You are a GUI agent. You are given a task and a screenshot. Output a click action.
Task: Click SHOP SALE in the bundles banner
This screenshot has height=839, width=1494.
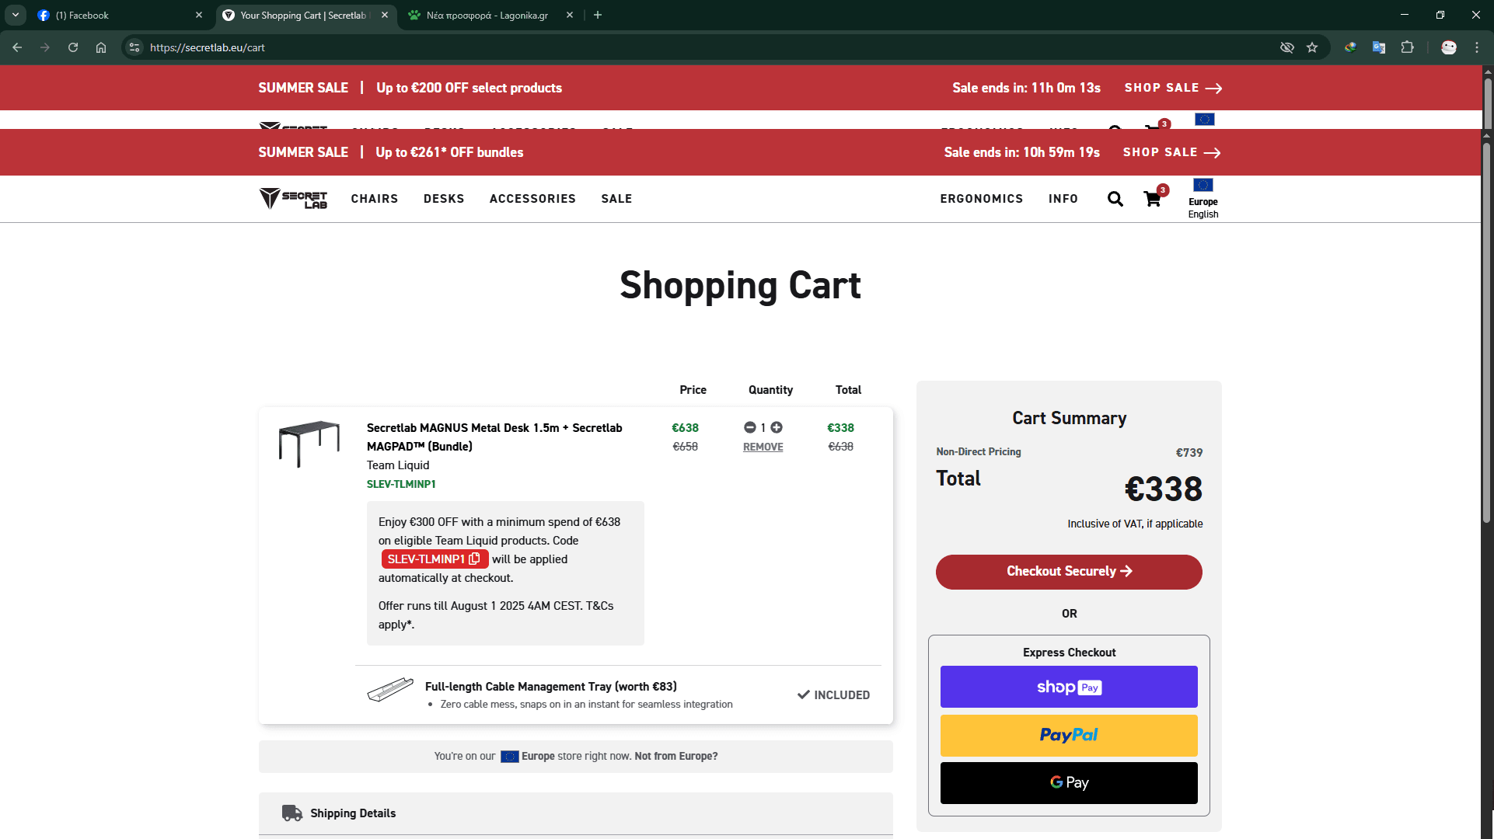1172,152
